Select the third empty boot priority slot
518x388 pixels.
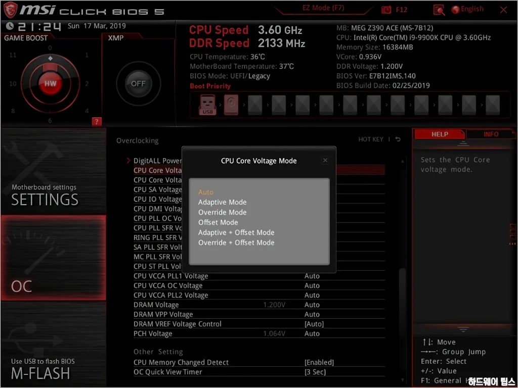point(303,105)
